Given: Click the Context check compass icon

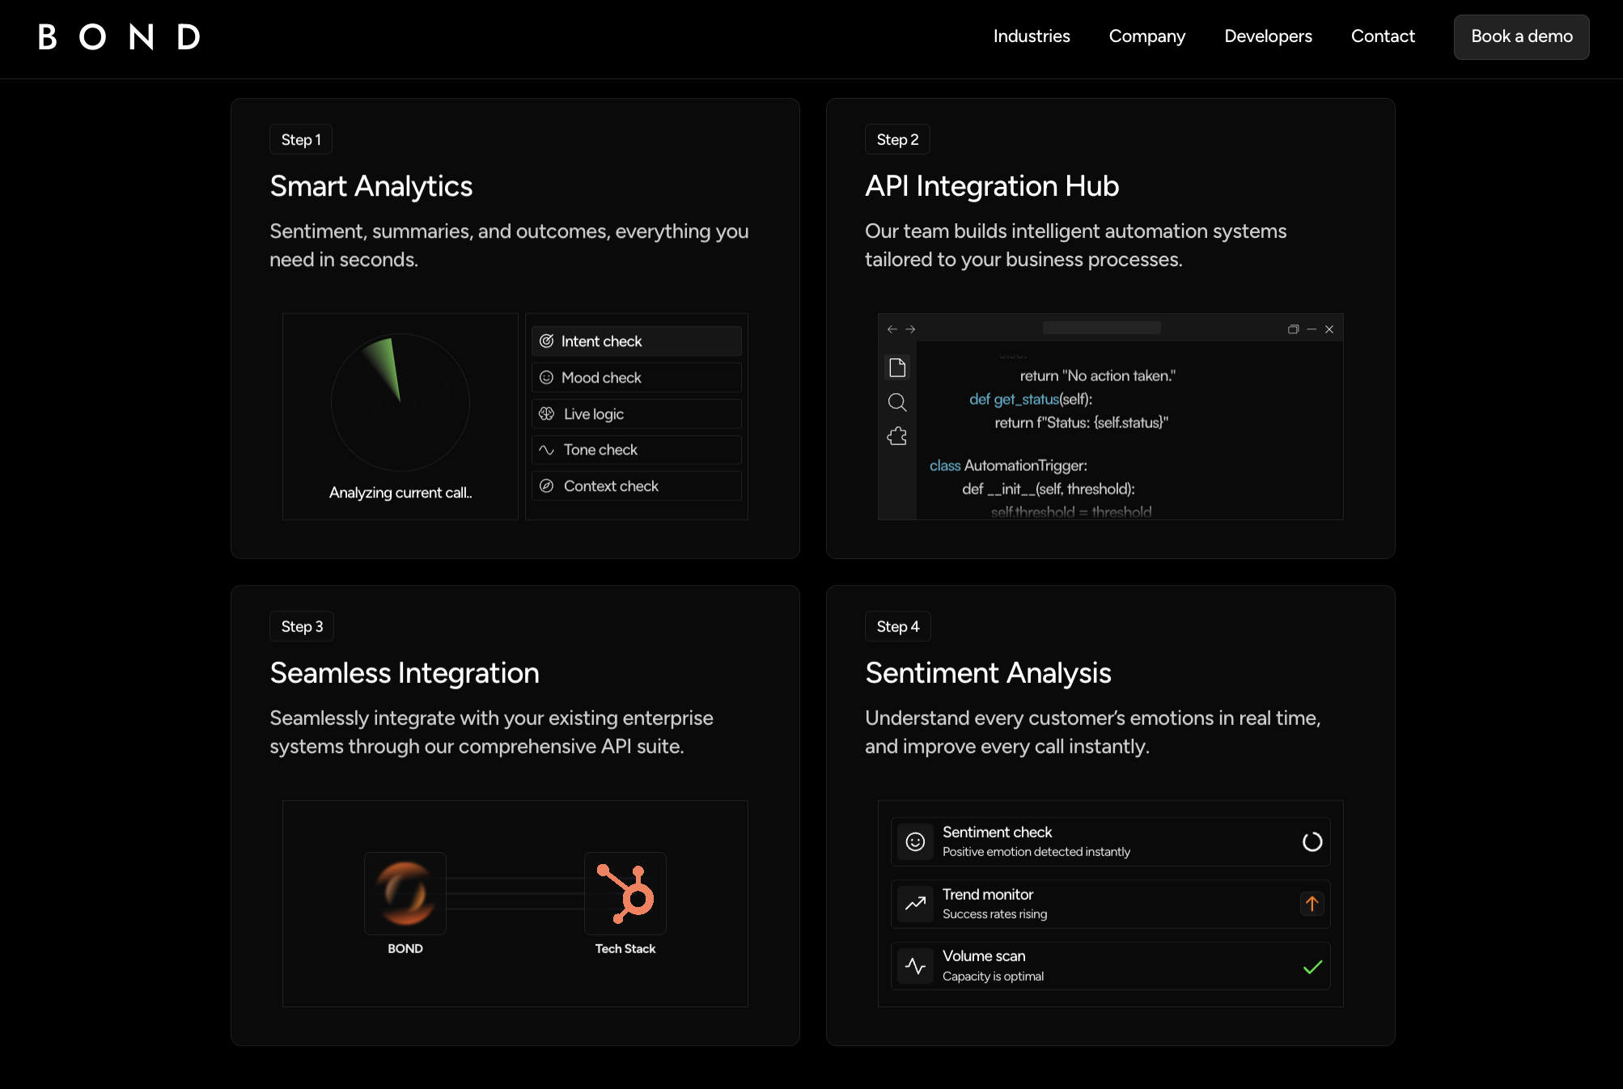Looking at the screenshot, I should 547,486.
